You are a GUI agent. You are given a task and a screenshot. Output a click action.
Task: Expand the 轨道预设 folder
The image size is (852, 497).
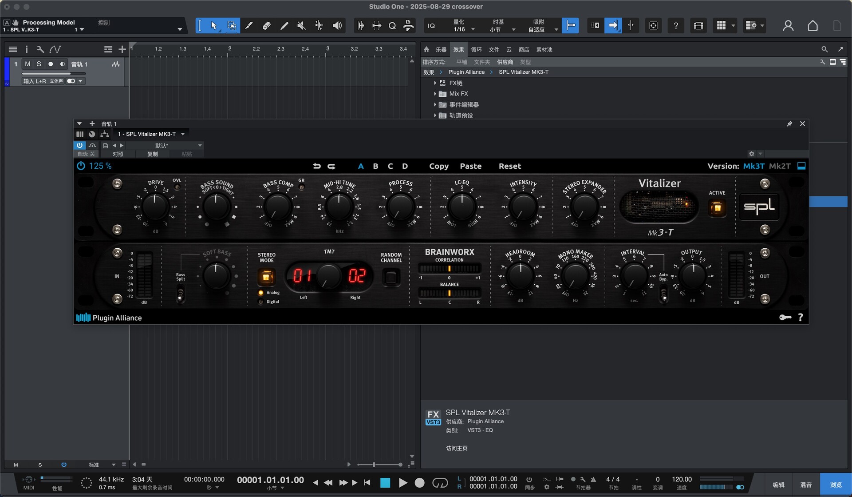pos(435,115)
